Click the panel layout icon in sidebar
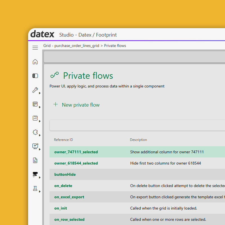This screenshot has width=225, height=225. [35, 76]
